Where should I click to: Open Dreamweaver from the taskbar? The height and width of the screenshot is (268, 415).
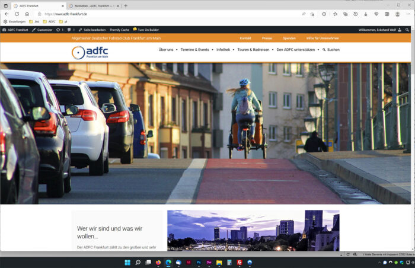point(209,262)
